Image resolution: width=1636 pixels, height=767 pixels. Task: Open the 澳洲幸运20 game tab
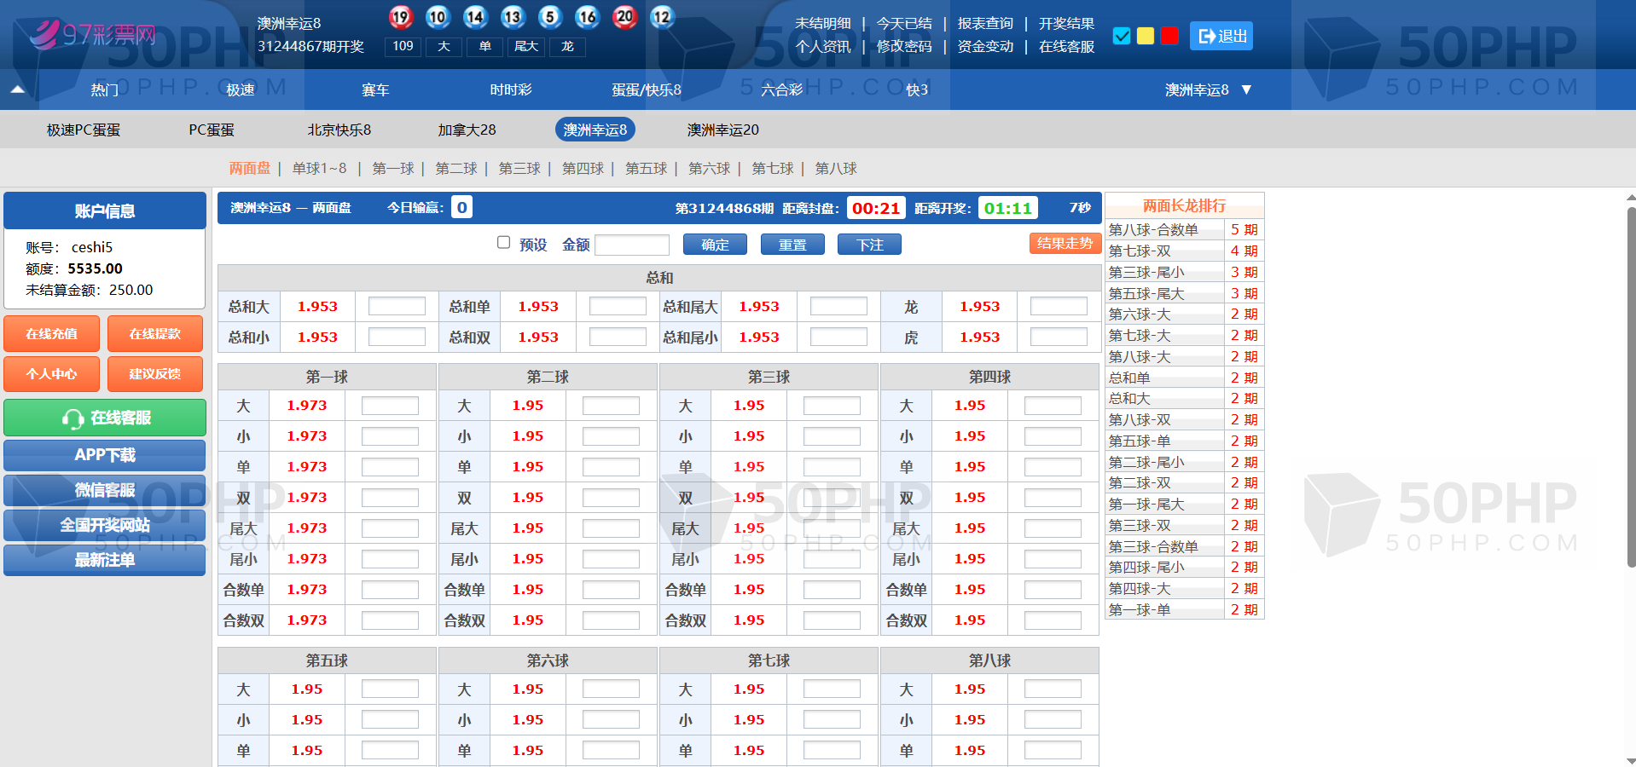[x=722, y=130]
